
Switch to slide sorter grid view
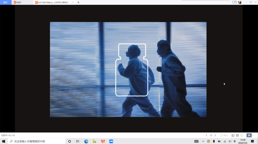click(x=237, y=135)
